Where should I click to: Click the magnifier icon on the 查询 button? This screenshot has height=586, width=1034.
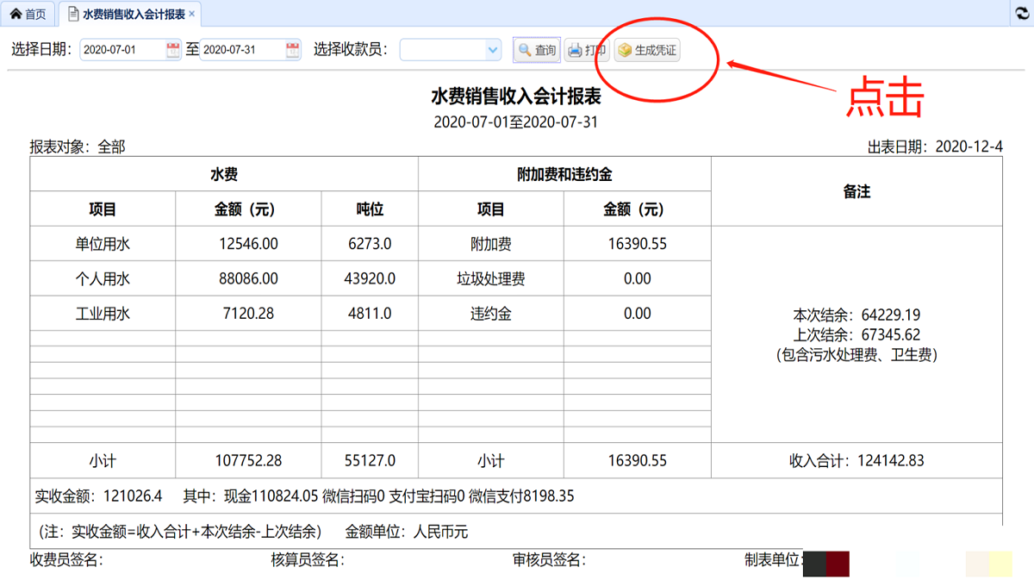[524, 49]
